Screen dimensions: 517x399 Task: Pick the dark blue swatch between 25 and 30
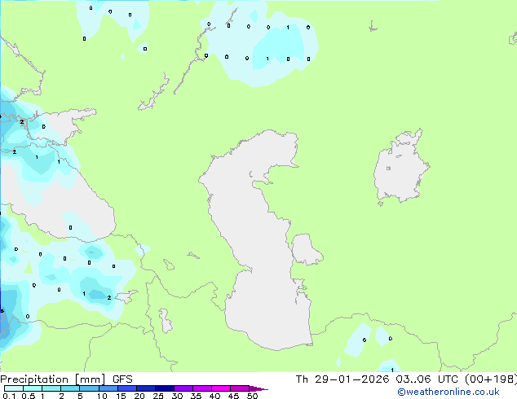[x=165, y=388]
